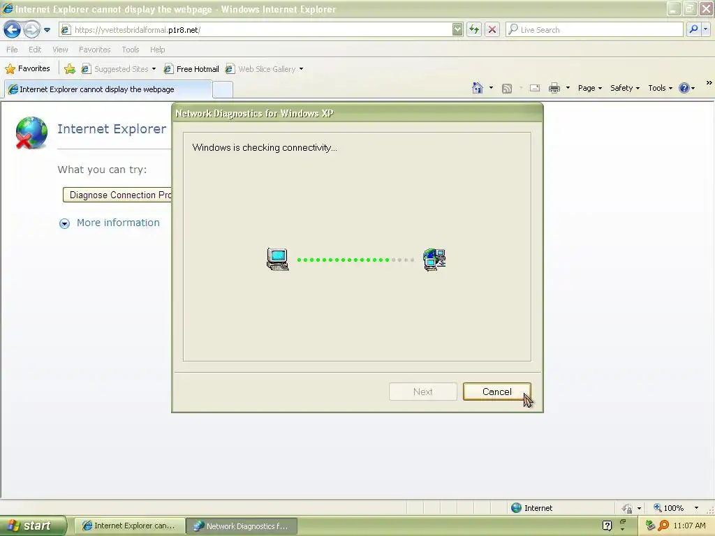Open a new blank tab
Viewport: 715px width, 536px height.
(223, 90)
